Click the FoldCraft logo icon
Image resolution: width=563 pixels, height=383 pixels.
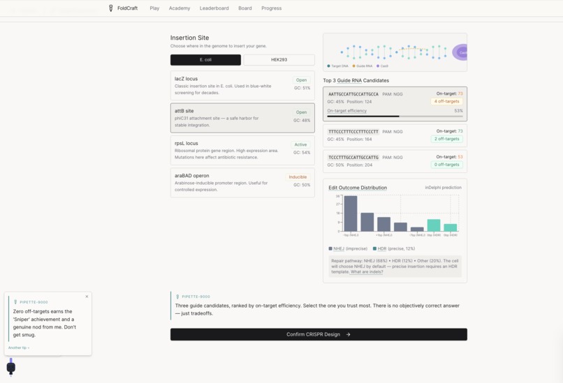point(111,8)
